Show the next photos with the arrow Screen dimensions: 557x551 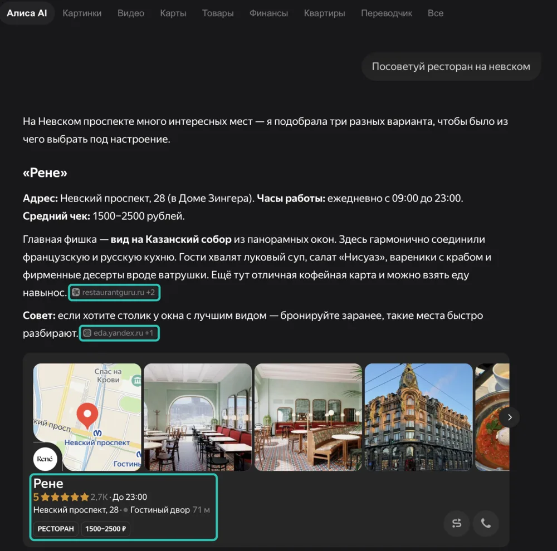(510, 417)
